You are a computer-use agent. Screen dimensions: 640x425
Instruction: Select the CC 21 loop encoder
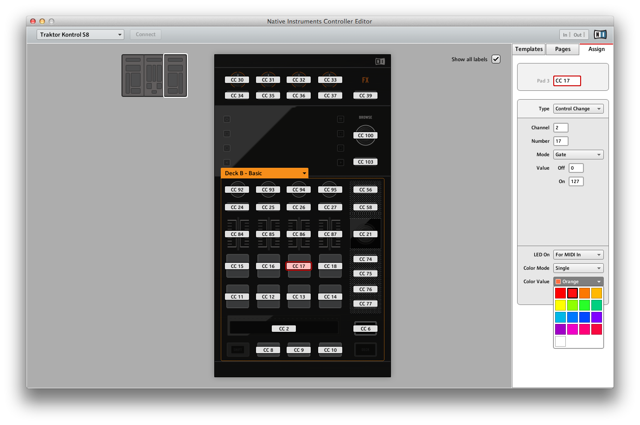point(365,234)
